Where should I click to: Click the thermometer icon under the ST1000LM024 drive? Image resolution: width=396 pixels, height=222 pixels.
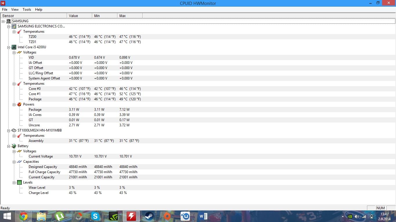click(x=19, y=136)
